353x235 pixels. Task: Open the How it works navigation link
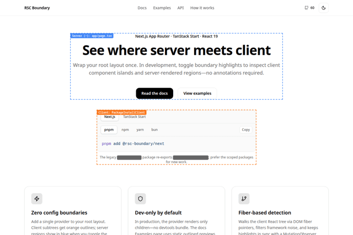tap(202, 8)
